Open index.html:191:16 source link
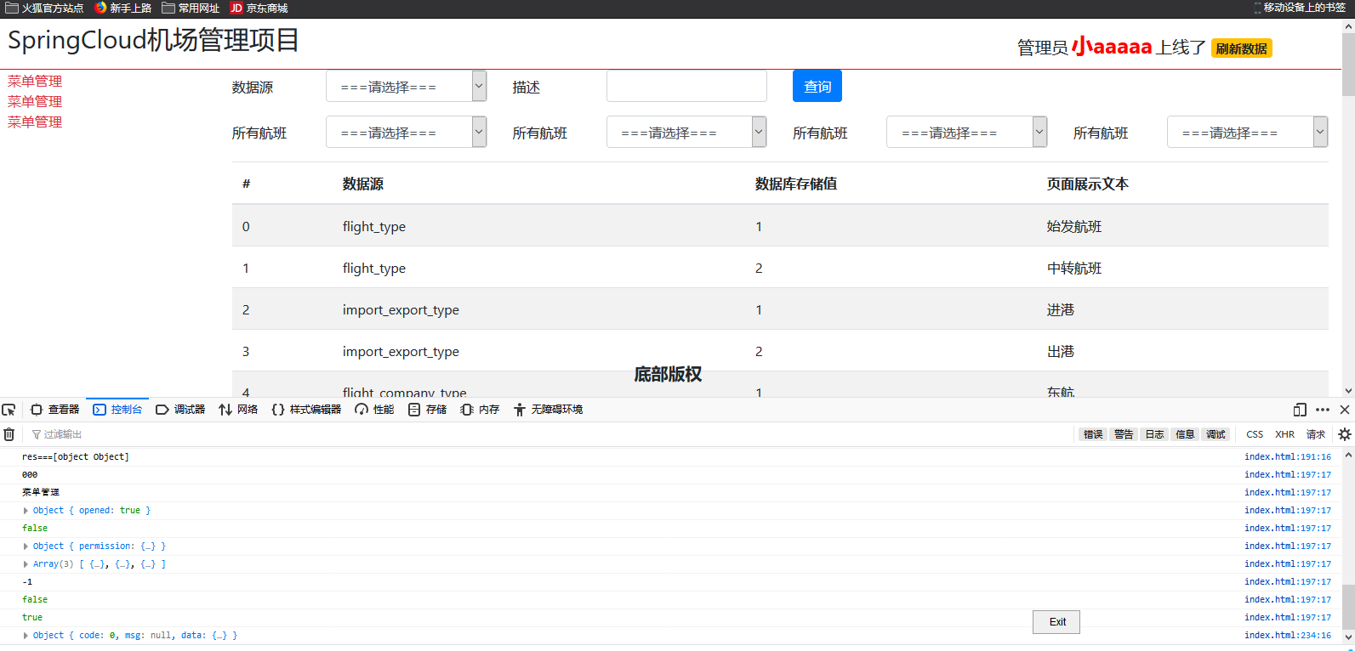The height and width of the screenshot is (651, 1355). tap(1288, 457)
